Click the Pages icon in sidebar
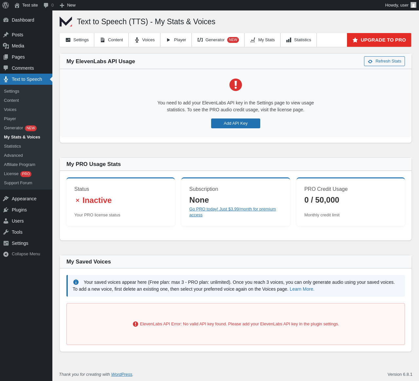 coord(6,57)
